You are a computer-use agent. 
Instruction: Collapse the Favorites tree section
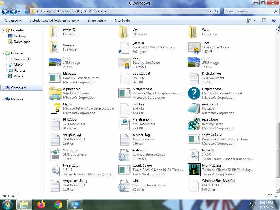[x=4, y=30]
